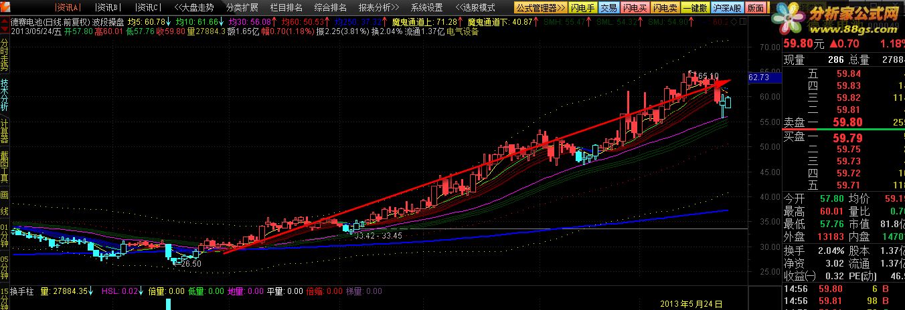Click the sell-one price 59.80
This screenshot has height=310, width=905.
[847, 122]
